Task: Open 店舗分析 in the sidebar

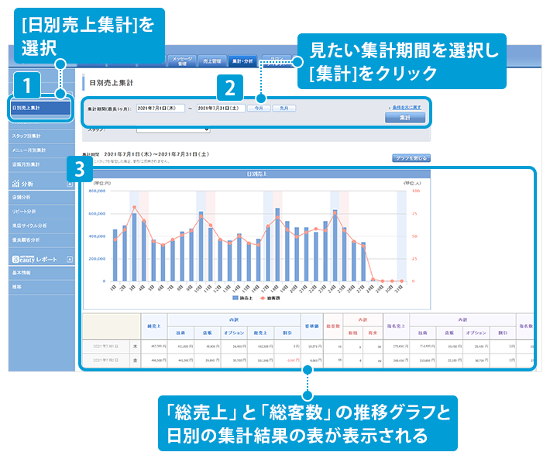Action: [x=23, y=197]
